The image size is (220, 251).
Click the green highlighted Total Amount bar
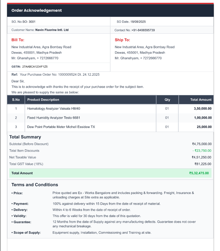[x=110, y=173]
